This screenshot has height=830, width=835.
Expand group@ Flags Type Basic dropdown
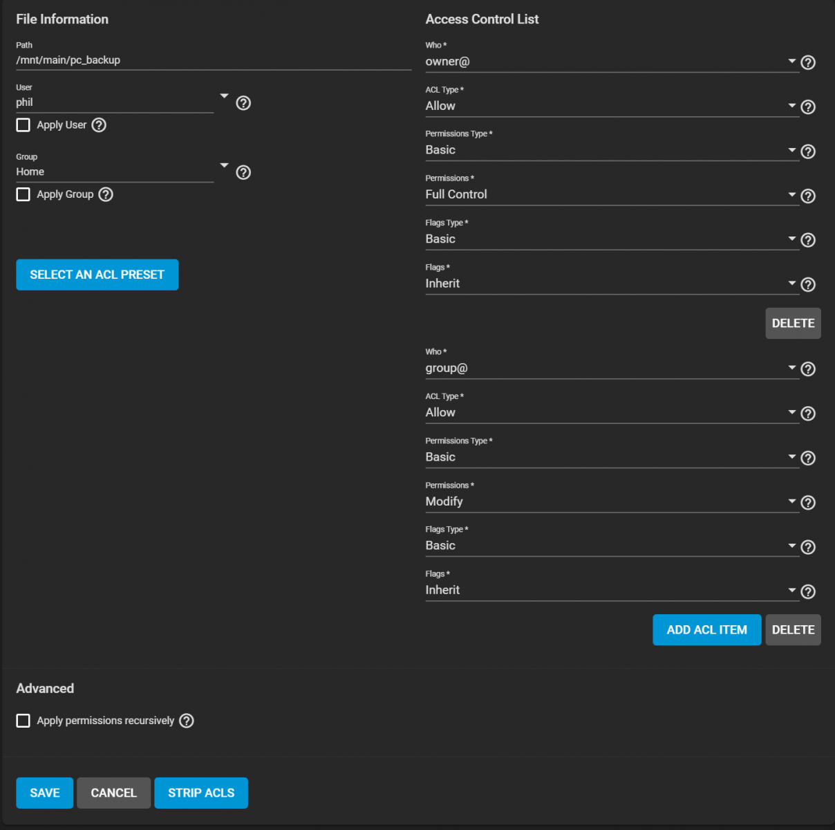click(612, 546)
